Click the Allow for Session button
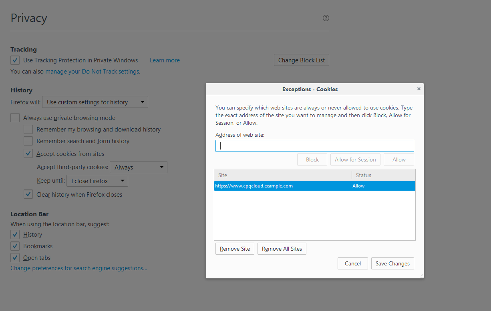 (355, 159)
